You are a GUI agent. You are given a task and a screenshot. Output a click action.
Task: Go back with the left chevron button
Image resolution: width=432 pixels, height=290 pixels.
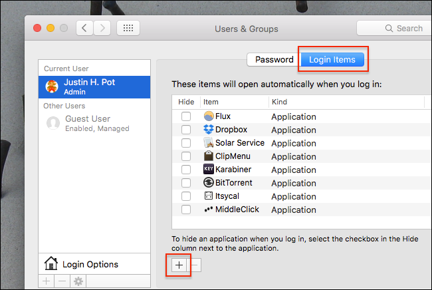(x=84, y=28)
